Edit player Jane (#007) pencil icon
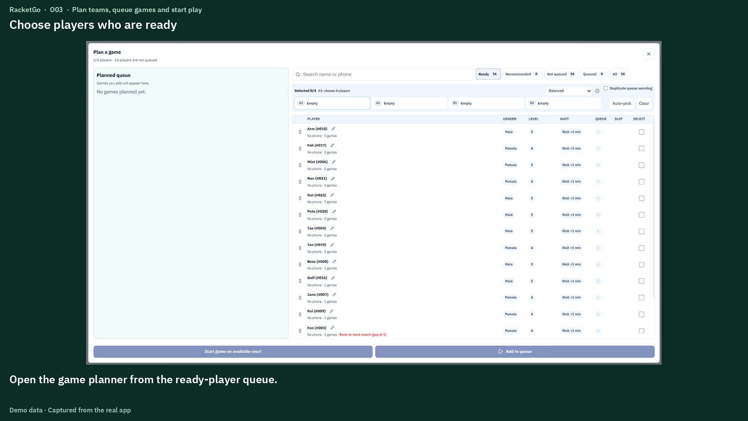 (334, 295)
